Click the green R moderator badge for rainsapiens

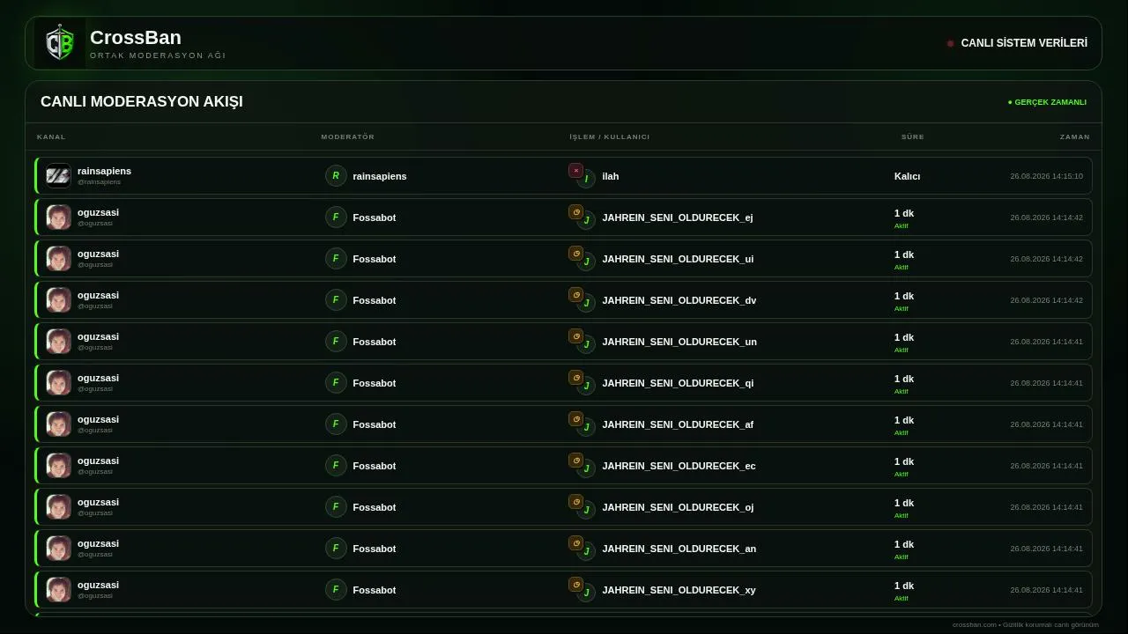[336, 176]
